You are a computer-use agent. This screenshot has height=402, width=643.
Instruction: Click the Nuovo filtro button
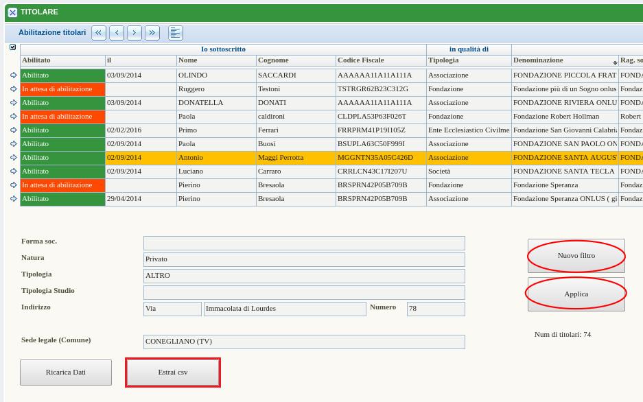click(x=576, y=256)
